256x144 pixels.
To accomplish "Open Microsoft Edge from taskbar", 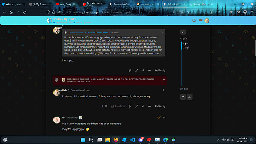I will pos(165,140).
